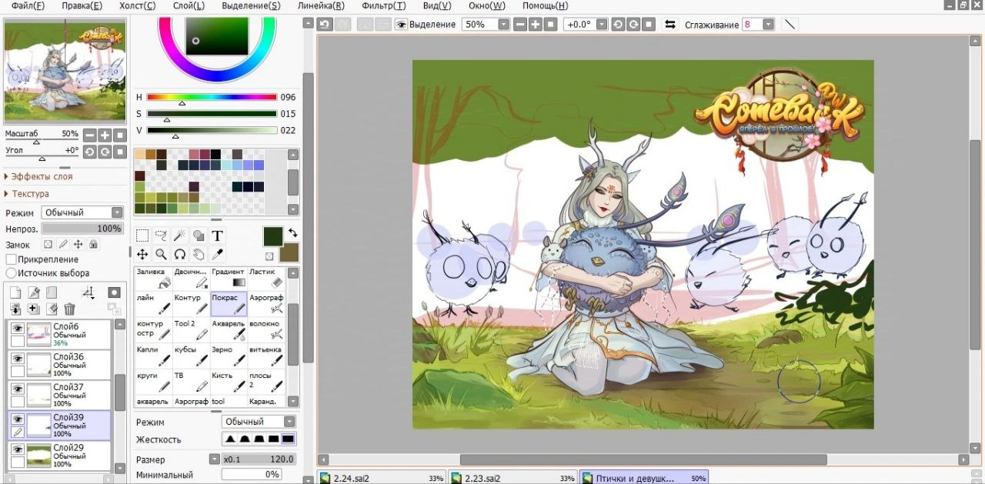Hide layer Слой36 with eye icon
This screenshot has height=484, width=985.
pos(18,359)
